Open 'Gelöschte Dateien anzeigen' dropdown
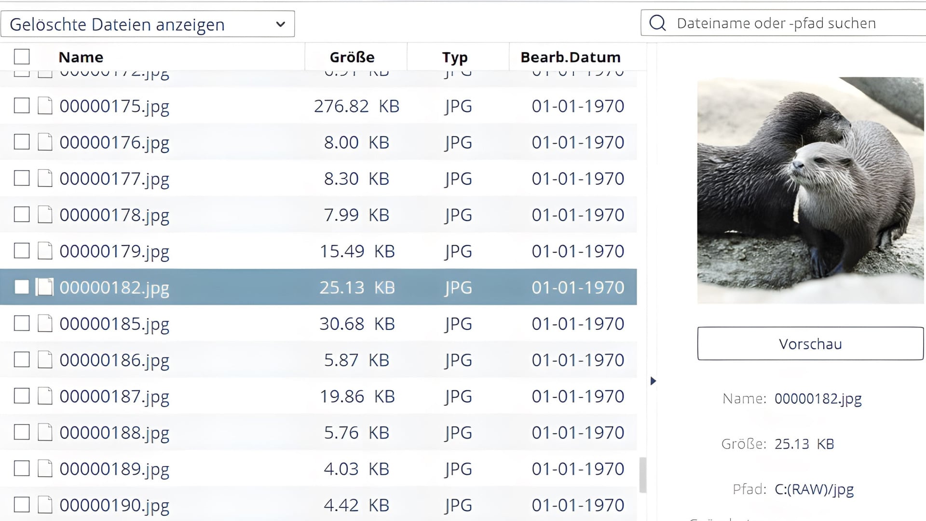The height and width of the screenshot is (521, 926). 148,24
